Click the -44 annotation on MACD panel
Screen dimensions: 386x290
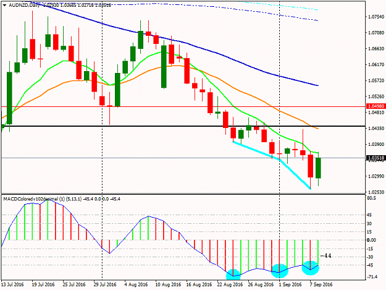[x=325, y=256]
